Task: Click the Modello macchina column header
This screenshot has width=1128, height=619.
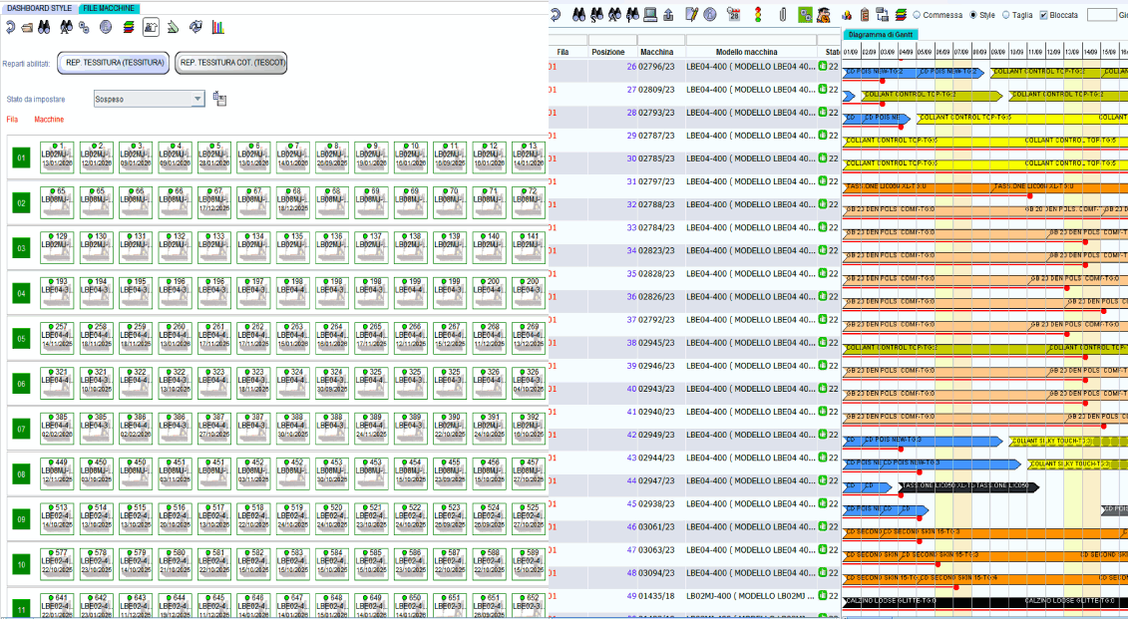Action: tap(746, 52)
